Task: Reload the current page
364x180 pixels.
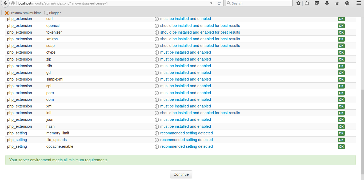Action: pos(219,3)
